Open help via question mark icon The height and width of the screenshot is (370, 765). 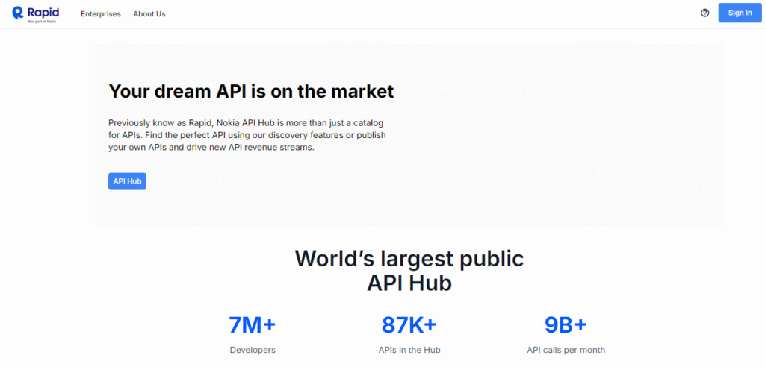(705, 13)
